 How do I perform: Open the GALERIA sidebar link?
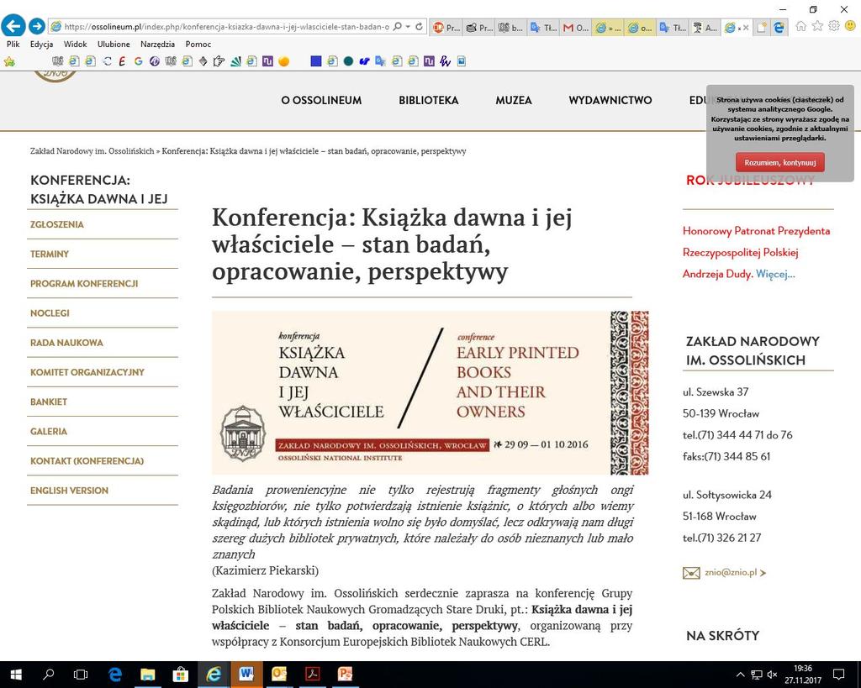pyautogui.click(x=49, y=432)
